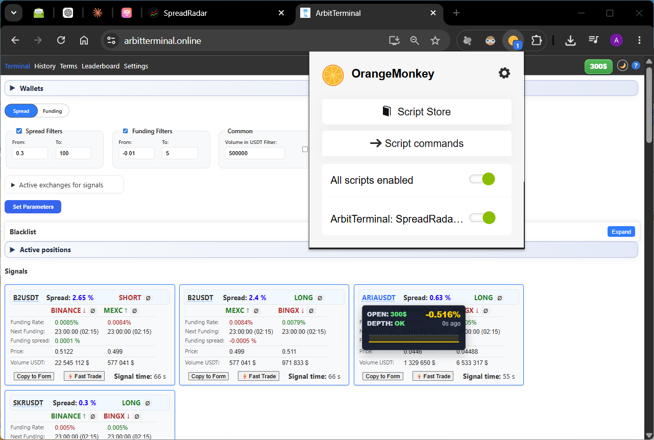Reload the current page
The width and height of the screenshot is (654, 440).
coord(61,40)
